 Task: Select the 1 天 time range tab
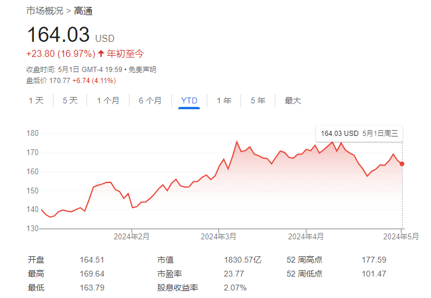point(36,100)
